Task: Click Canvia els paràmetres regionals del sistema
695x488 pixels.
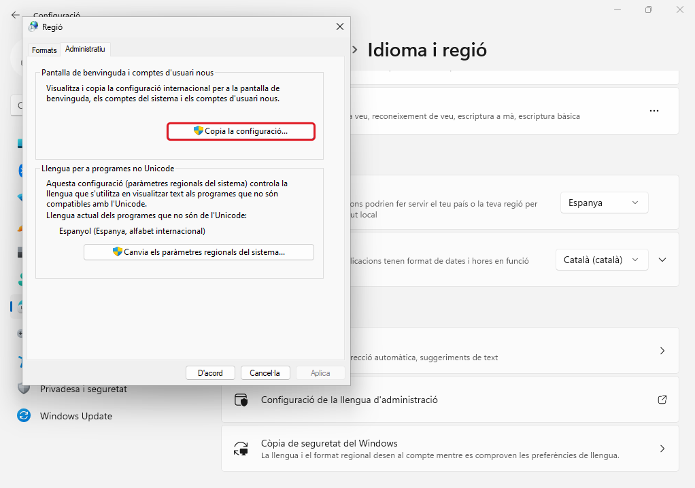Action: tap(199, 252)
